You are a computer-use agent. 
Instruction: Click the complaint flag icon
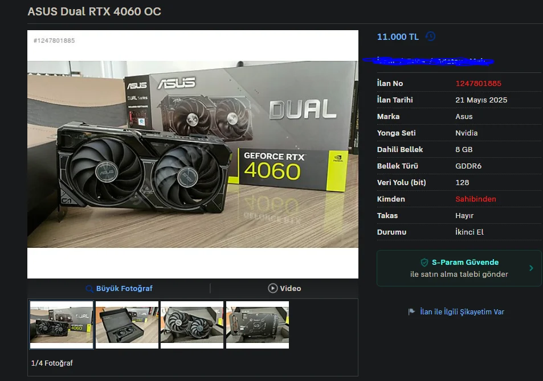tap(411, 312)
